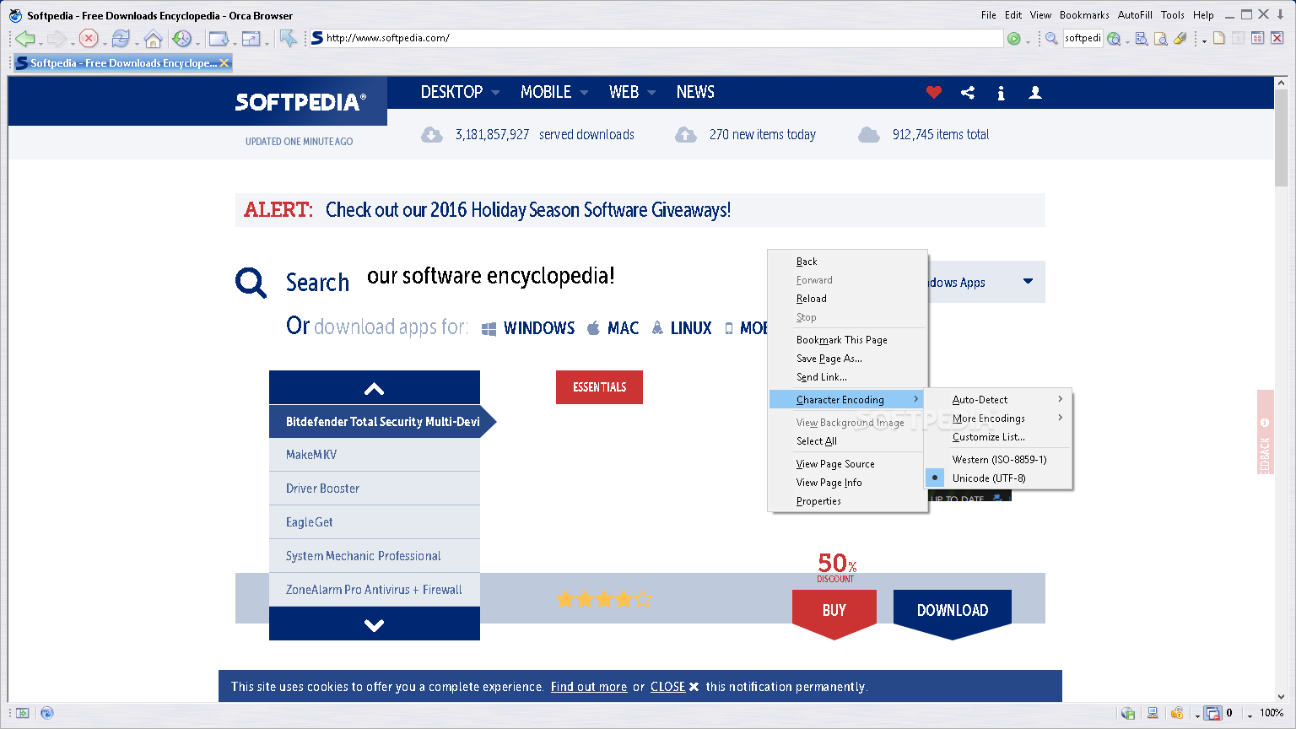This screenshot has width=1296, height=729.
Task: Choose Back from the context menu
Action: pyautogui.click(x=848, y=262)
